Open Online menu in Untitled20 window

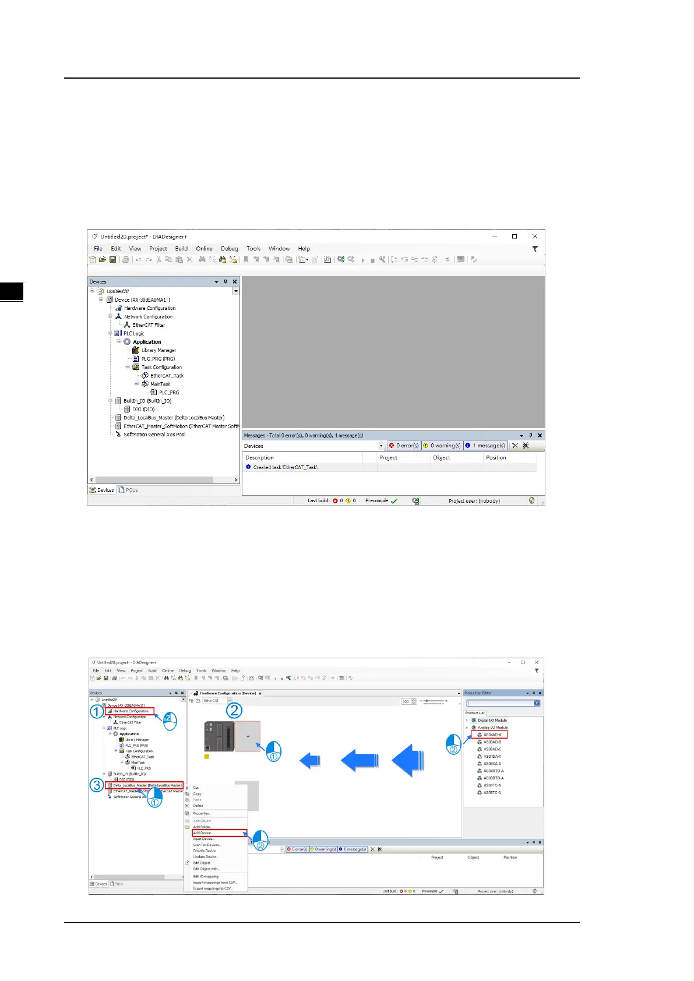click(204, 249)
